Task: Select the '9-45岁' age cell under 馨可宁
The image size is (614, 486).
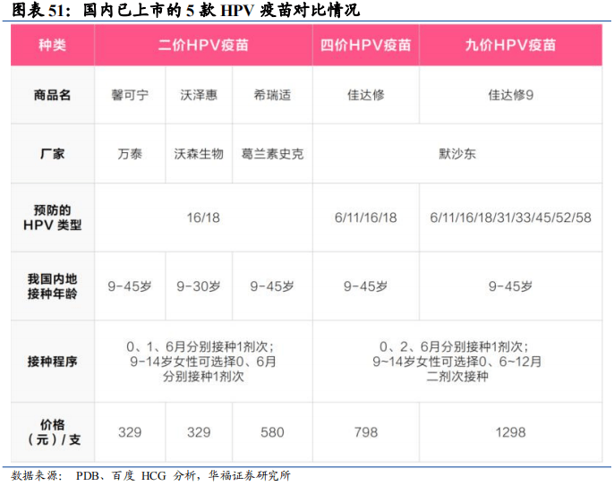Action: (130, 286)
